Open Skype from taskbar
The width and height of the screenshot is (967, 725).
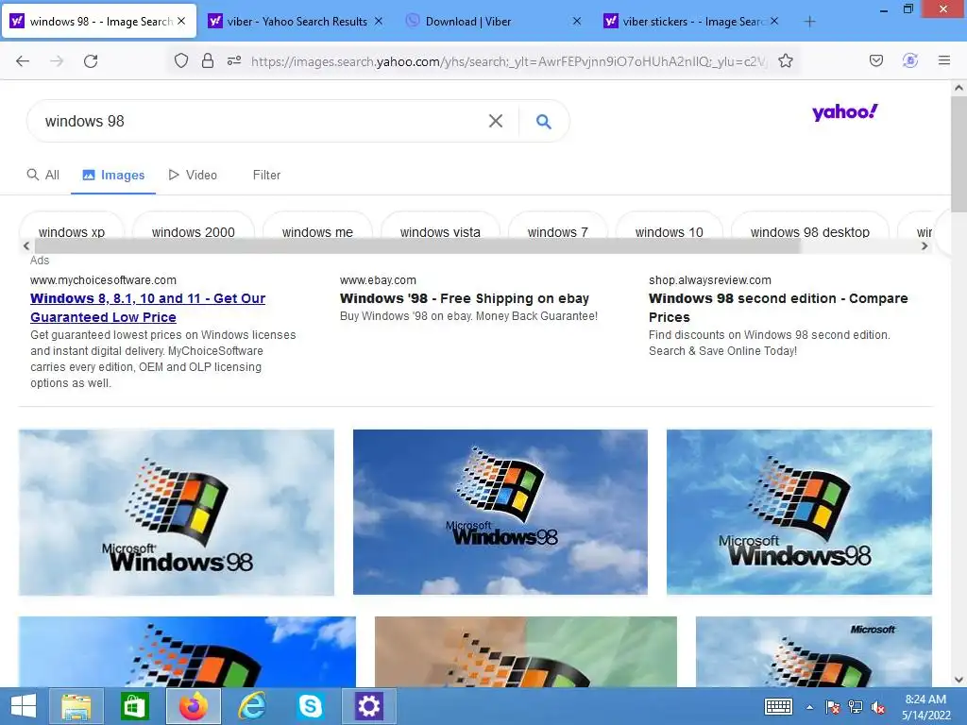tap(311, 706)
